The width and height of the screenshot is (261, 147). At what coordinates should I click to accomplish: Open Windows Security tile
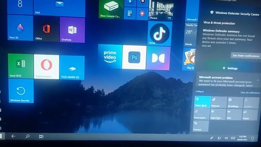(21, 91)
